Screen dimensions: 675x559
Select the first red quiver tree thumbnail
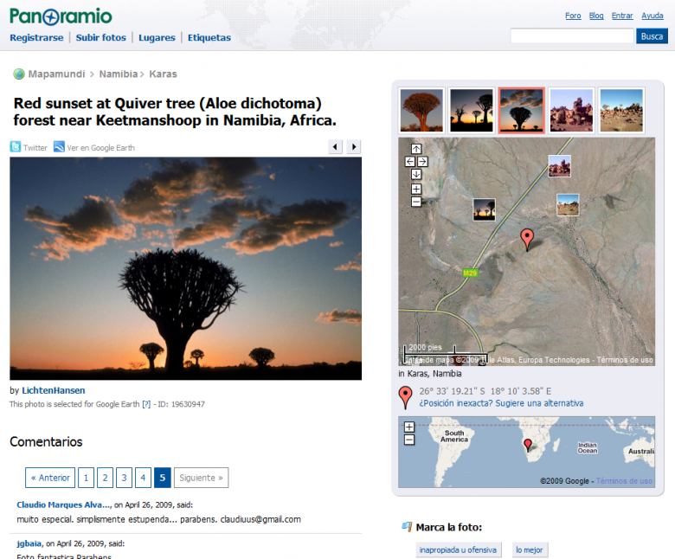coord(421,110)
